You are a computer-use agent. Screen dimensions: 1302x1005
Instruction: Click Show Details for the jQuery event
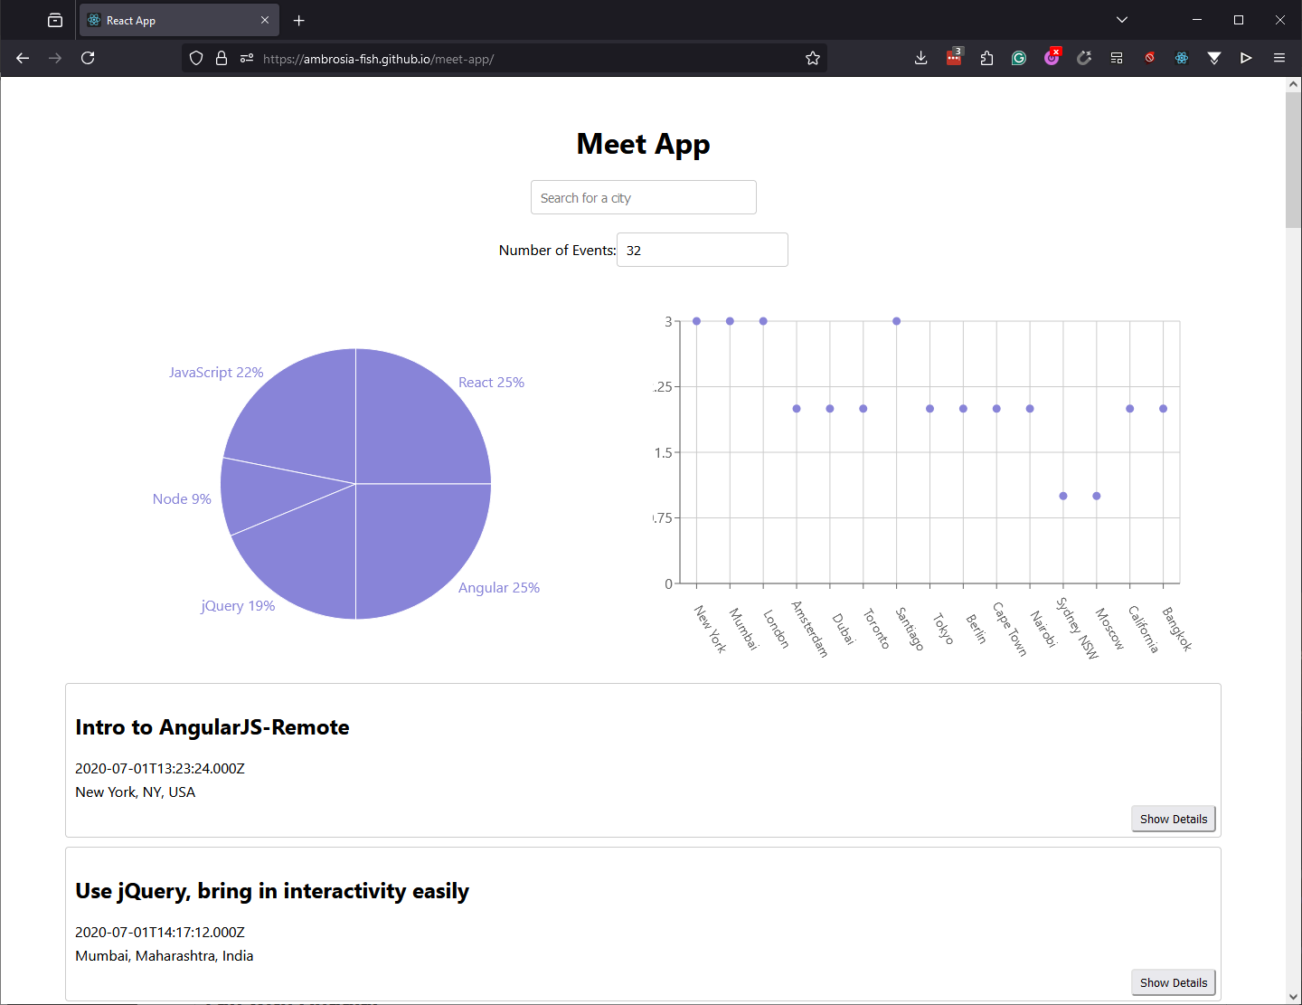pos(1173,982)
